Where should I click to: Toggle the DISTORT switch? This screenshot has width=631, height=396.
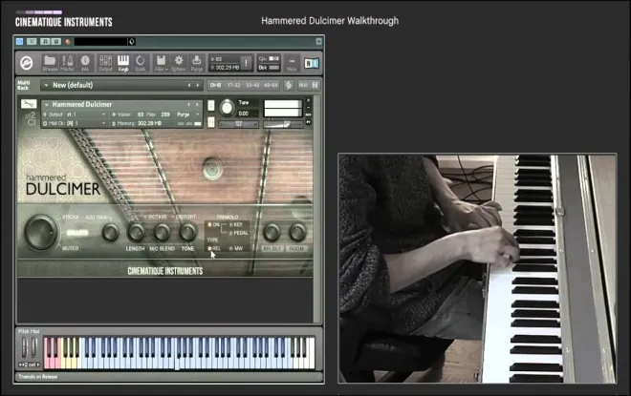(184, 217)
